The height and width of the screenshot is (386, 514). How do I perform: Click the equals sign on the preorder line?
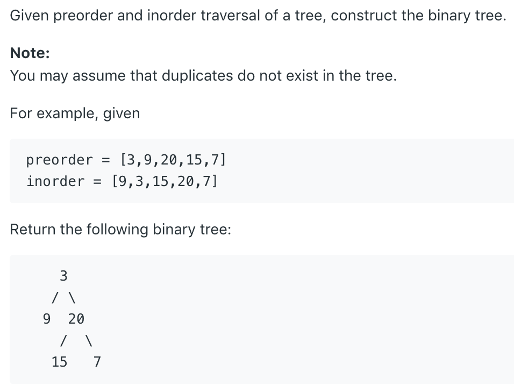pos(106,160)
